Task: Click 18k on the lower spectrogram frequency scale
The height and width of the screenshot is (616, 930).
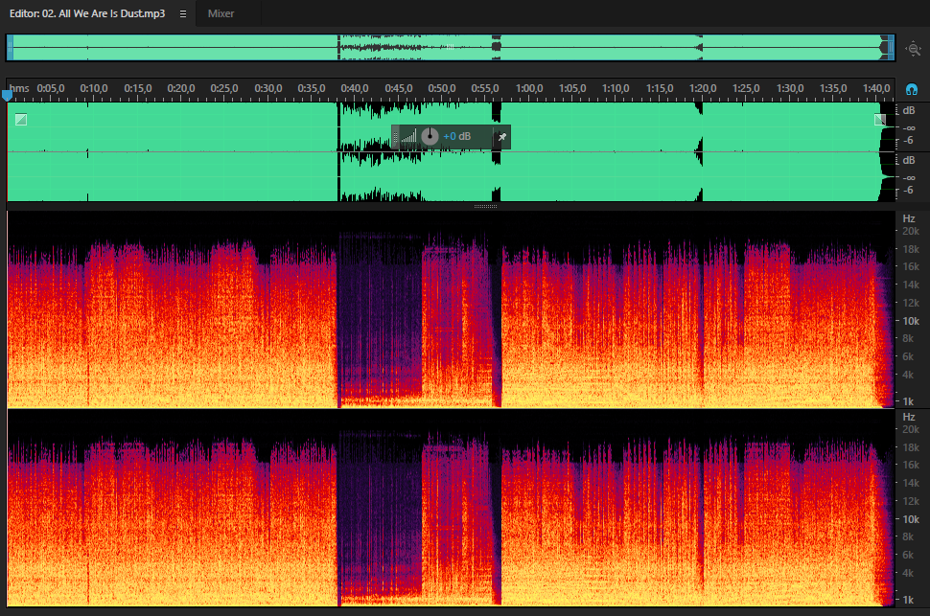Action: (911, 447)
